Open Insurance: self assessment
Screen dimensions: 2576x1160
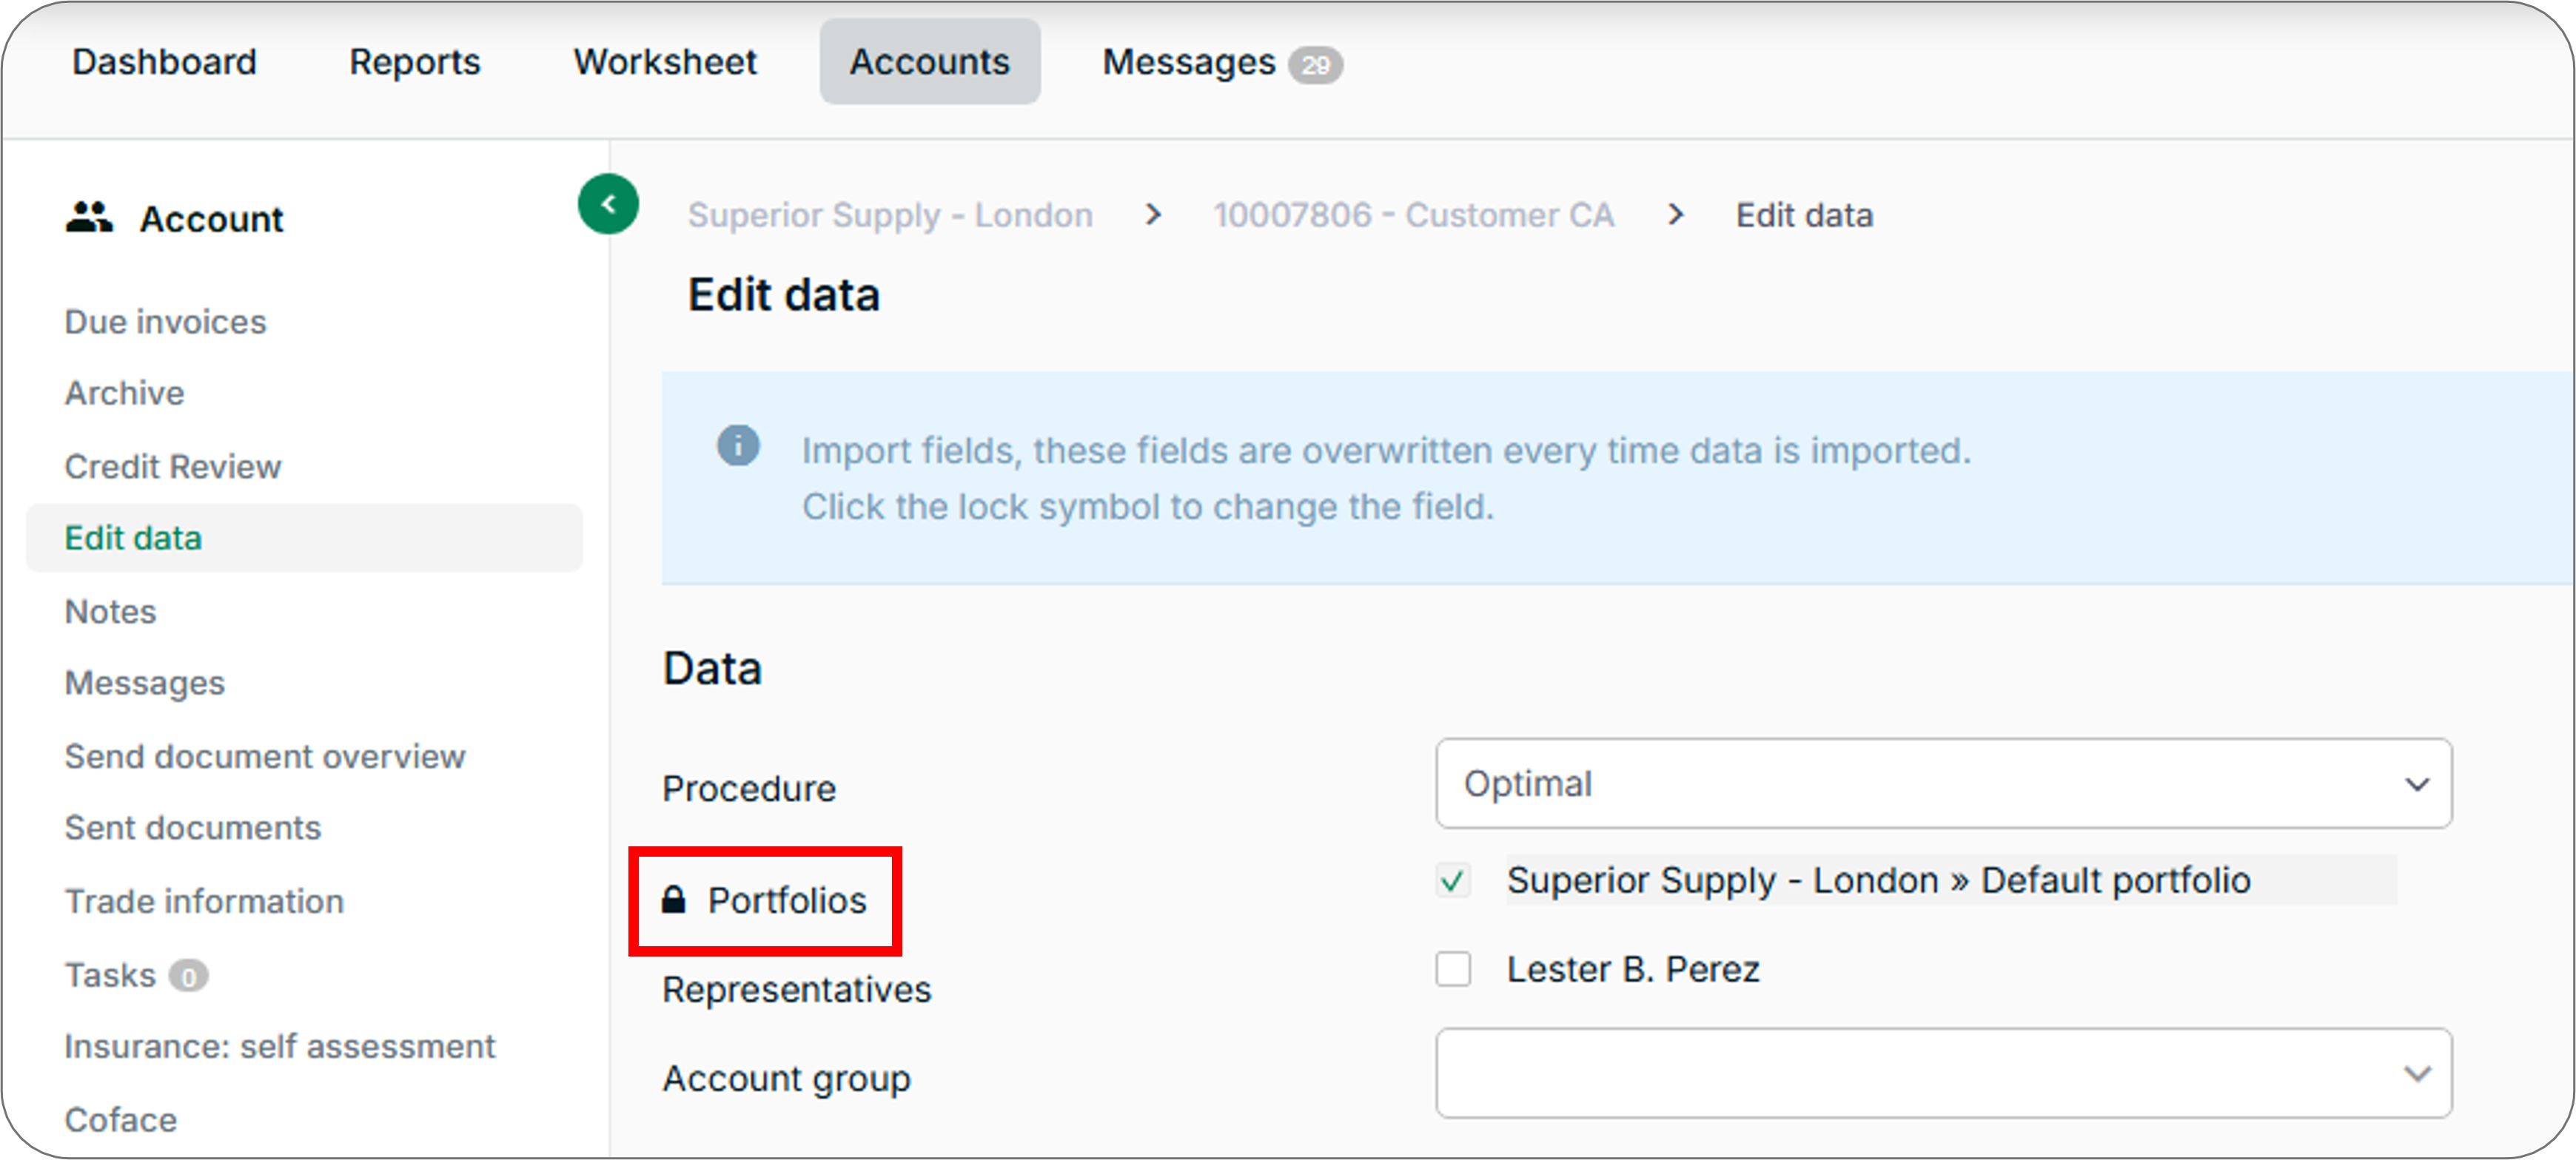coord(280,1046)
